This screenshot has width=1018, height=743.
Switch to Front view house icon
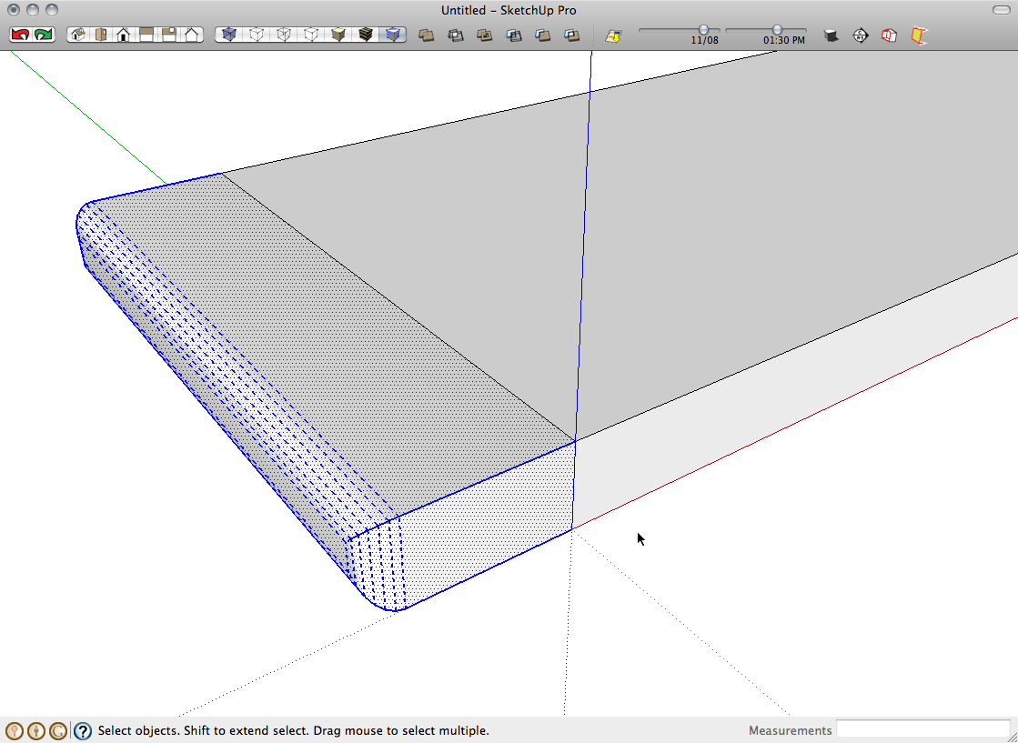(123, 35)
